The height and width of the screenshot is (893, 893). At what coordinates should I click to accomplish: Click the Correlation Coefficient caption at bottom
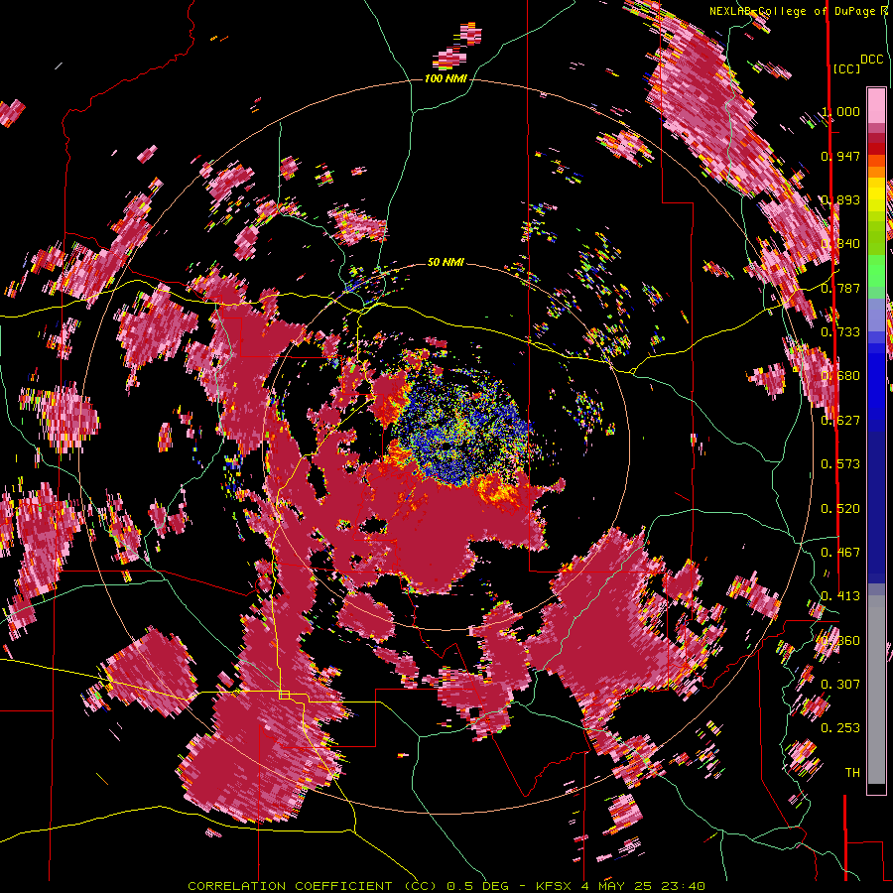point(446,886)
